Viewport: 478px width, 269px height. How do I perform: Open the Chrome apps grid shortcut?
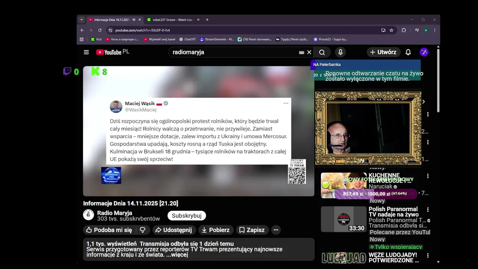82,39
